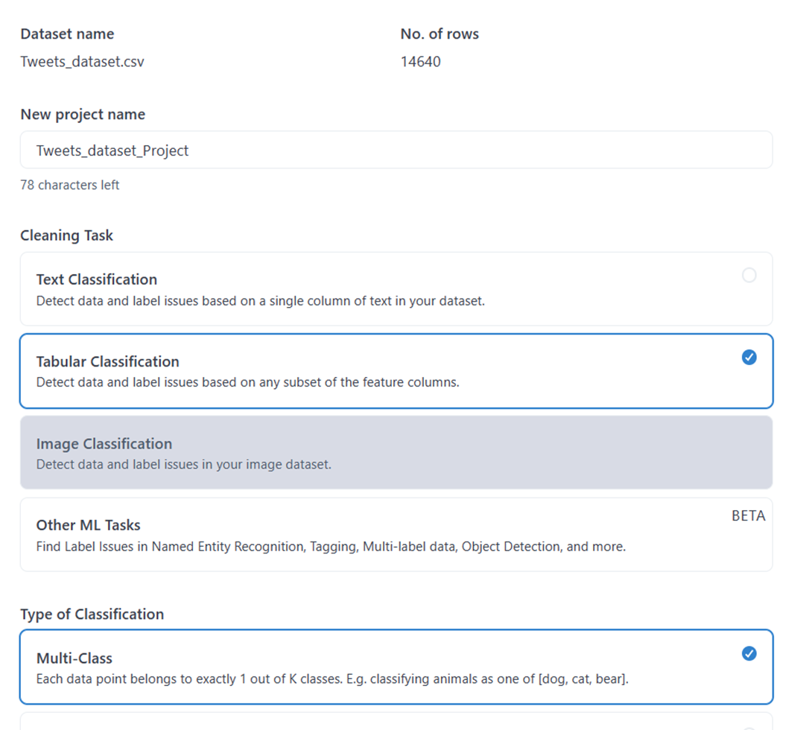Click the New project name input field
Viewport: 812px width, 730px height.
[396, 150]
